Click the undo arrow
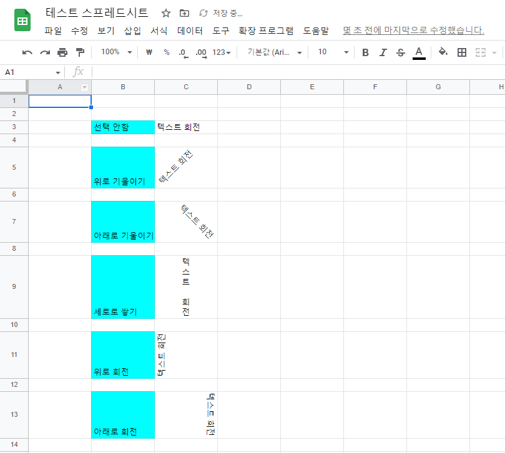This screenshot has width=505, height=453. pos(27,52)
